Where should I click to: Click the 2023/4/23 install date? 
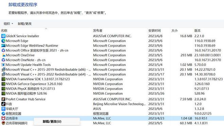pos(156,119)
